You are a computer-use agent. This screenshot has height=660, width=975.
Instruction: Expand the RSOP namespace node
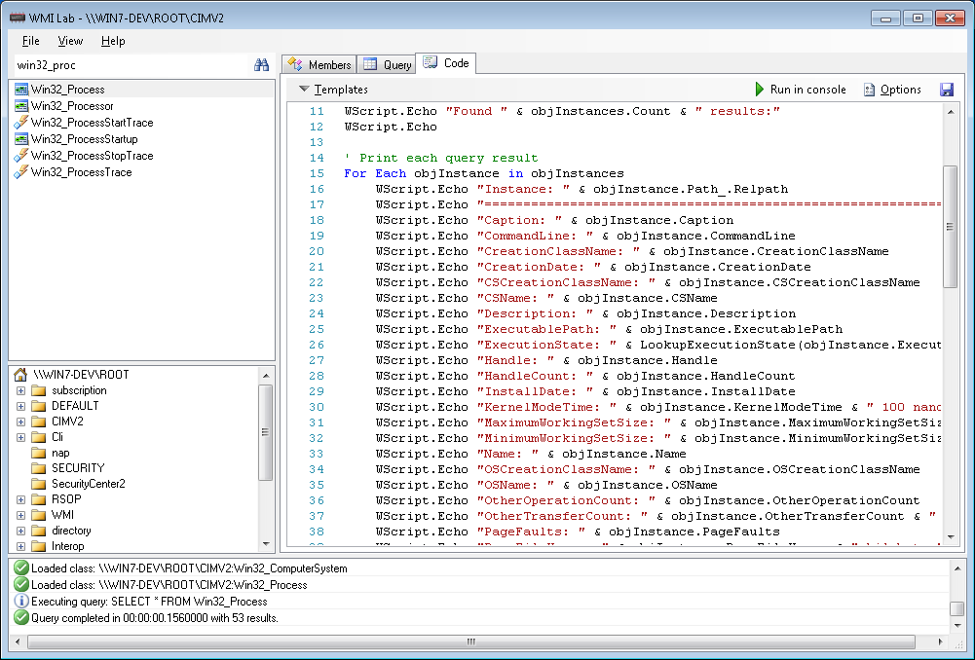coord(20,499)
